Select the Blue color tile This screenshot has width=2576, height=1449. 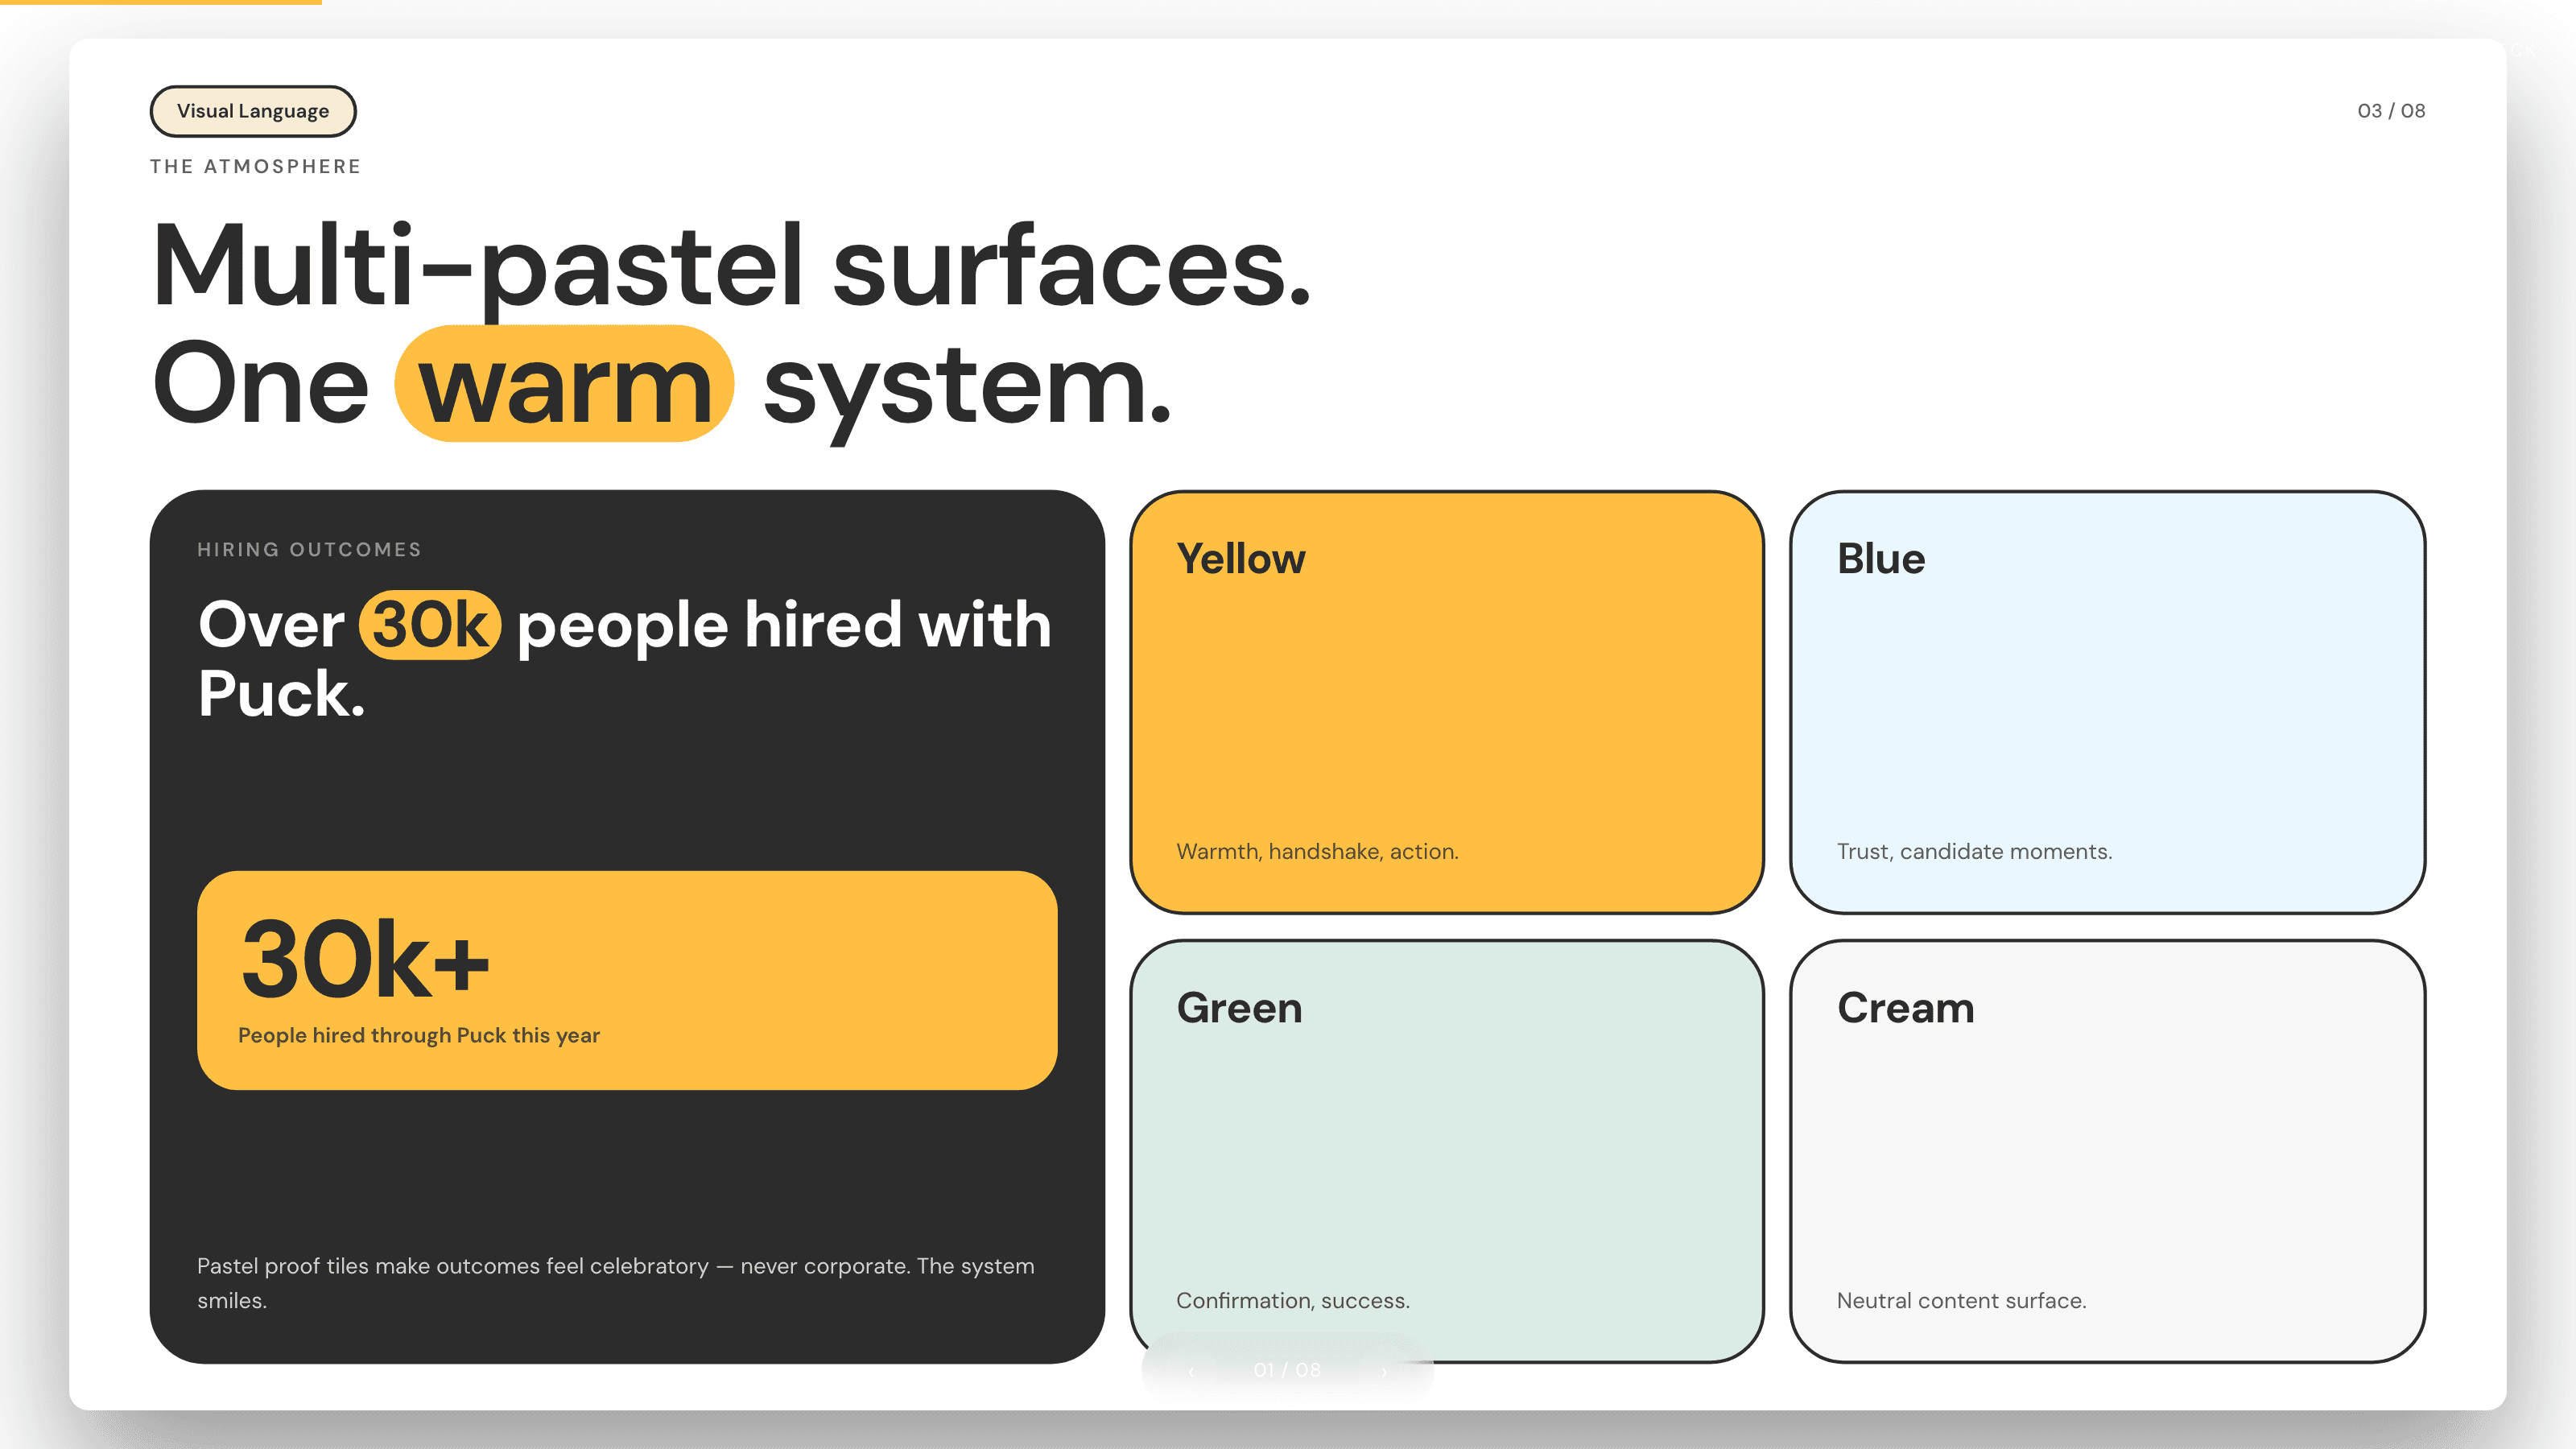point(2107,702)
